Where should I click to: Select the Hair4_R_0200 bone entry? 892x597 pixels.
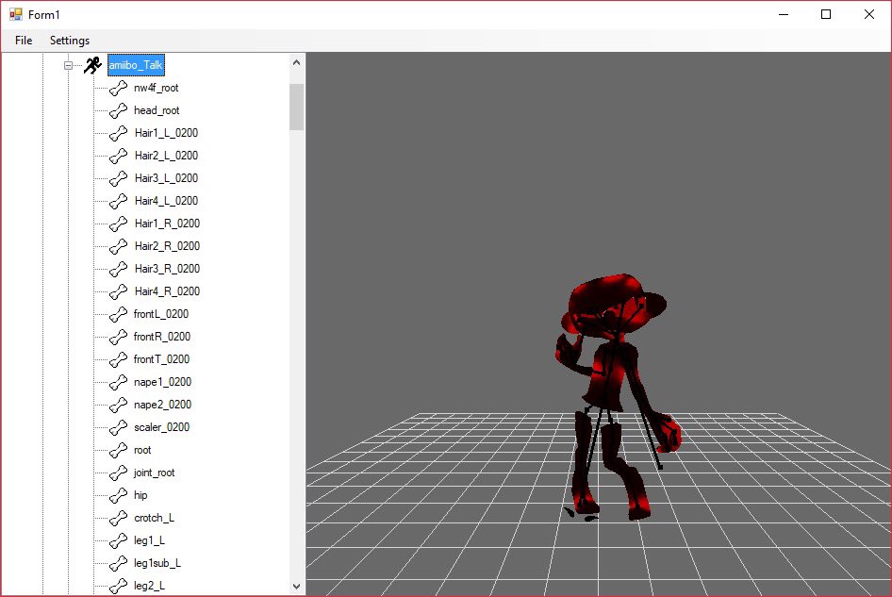pyautogui.click(x=167, y=291)
